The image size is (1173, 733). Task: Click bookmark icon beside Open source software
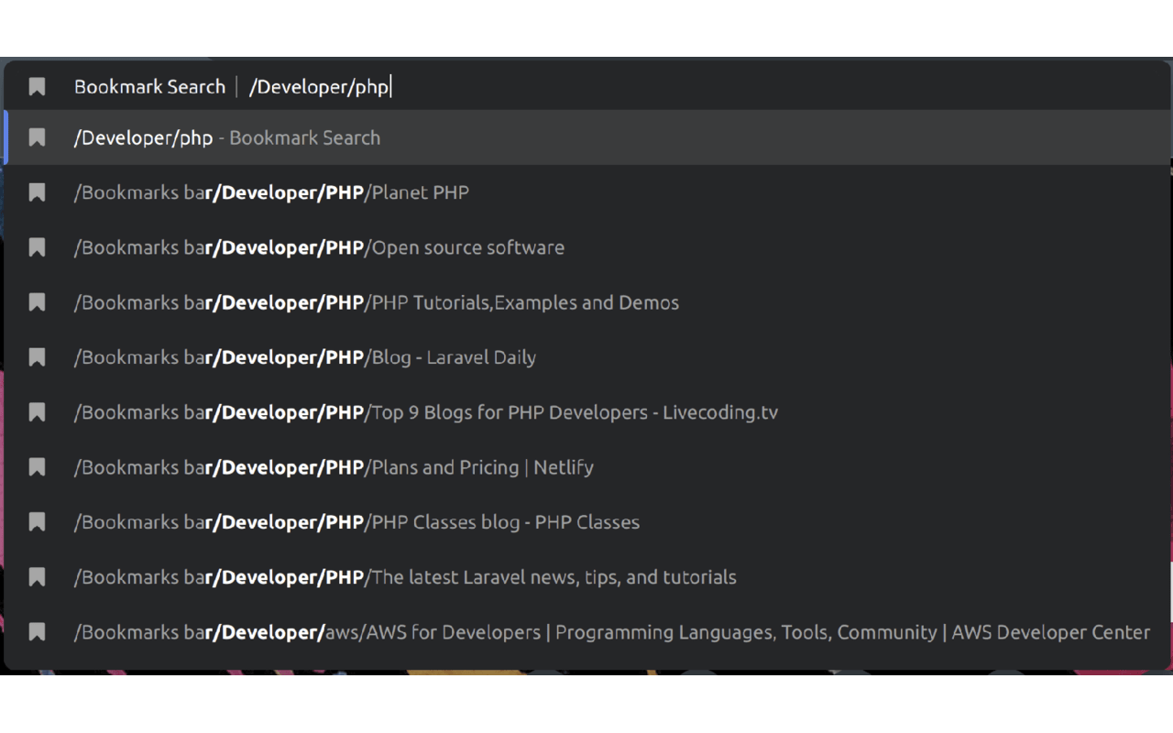[37, 247]
